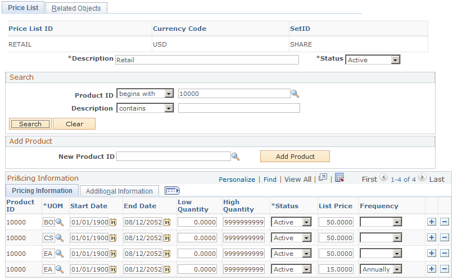Switch to Related Objects tab
The height and width of the screenshot is (280, 453).
[x=76, y=8]
